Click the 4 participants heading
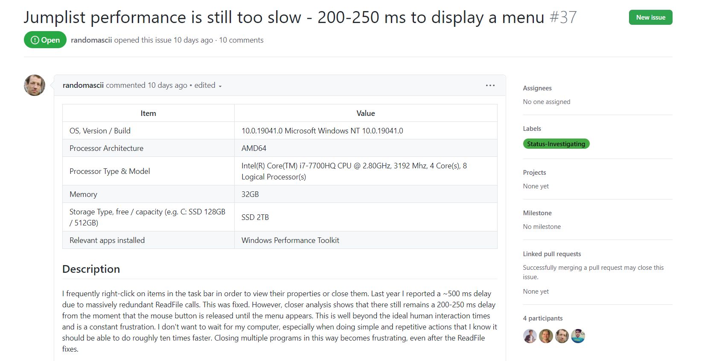Viewport: 702px width, 361px height. click(543, 318)
